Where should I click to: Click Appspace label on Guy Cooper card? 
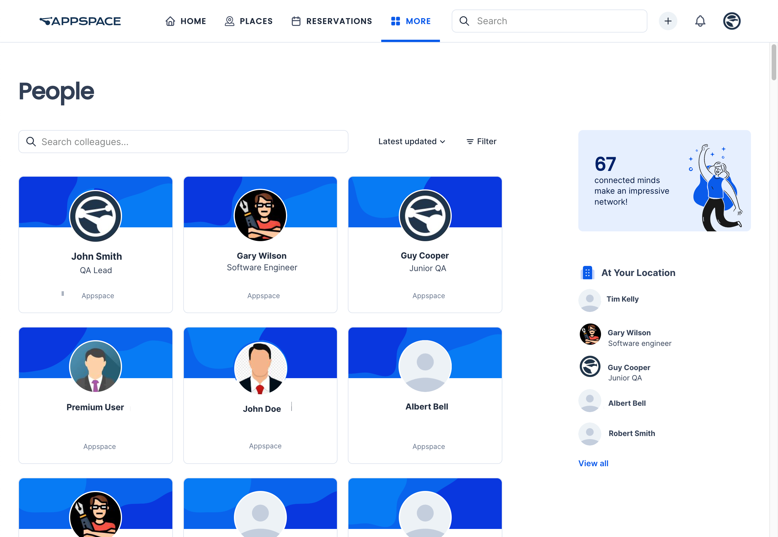coord(428,296)
